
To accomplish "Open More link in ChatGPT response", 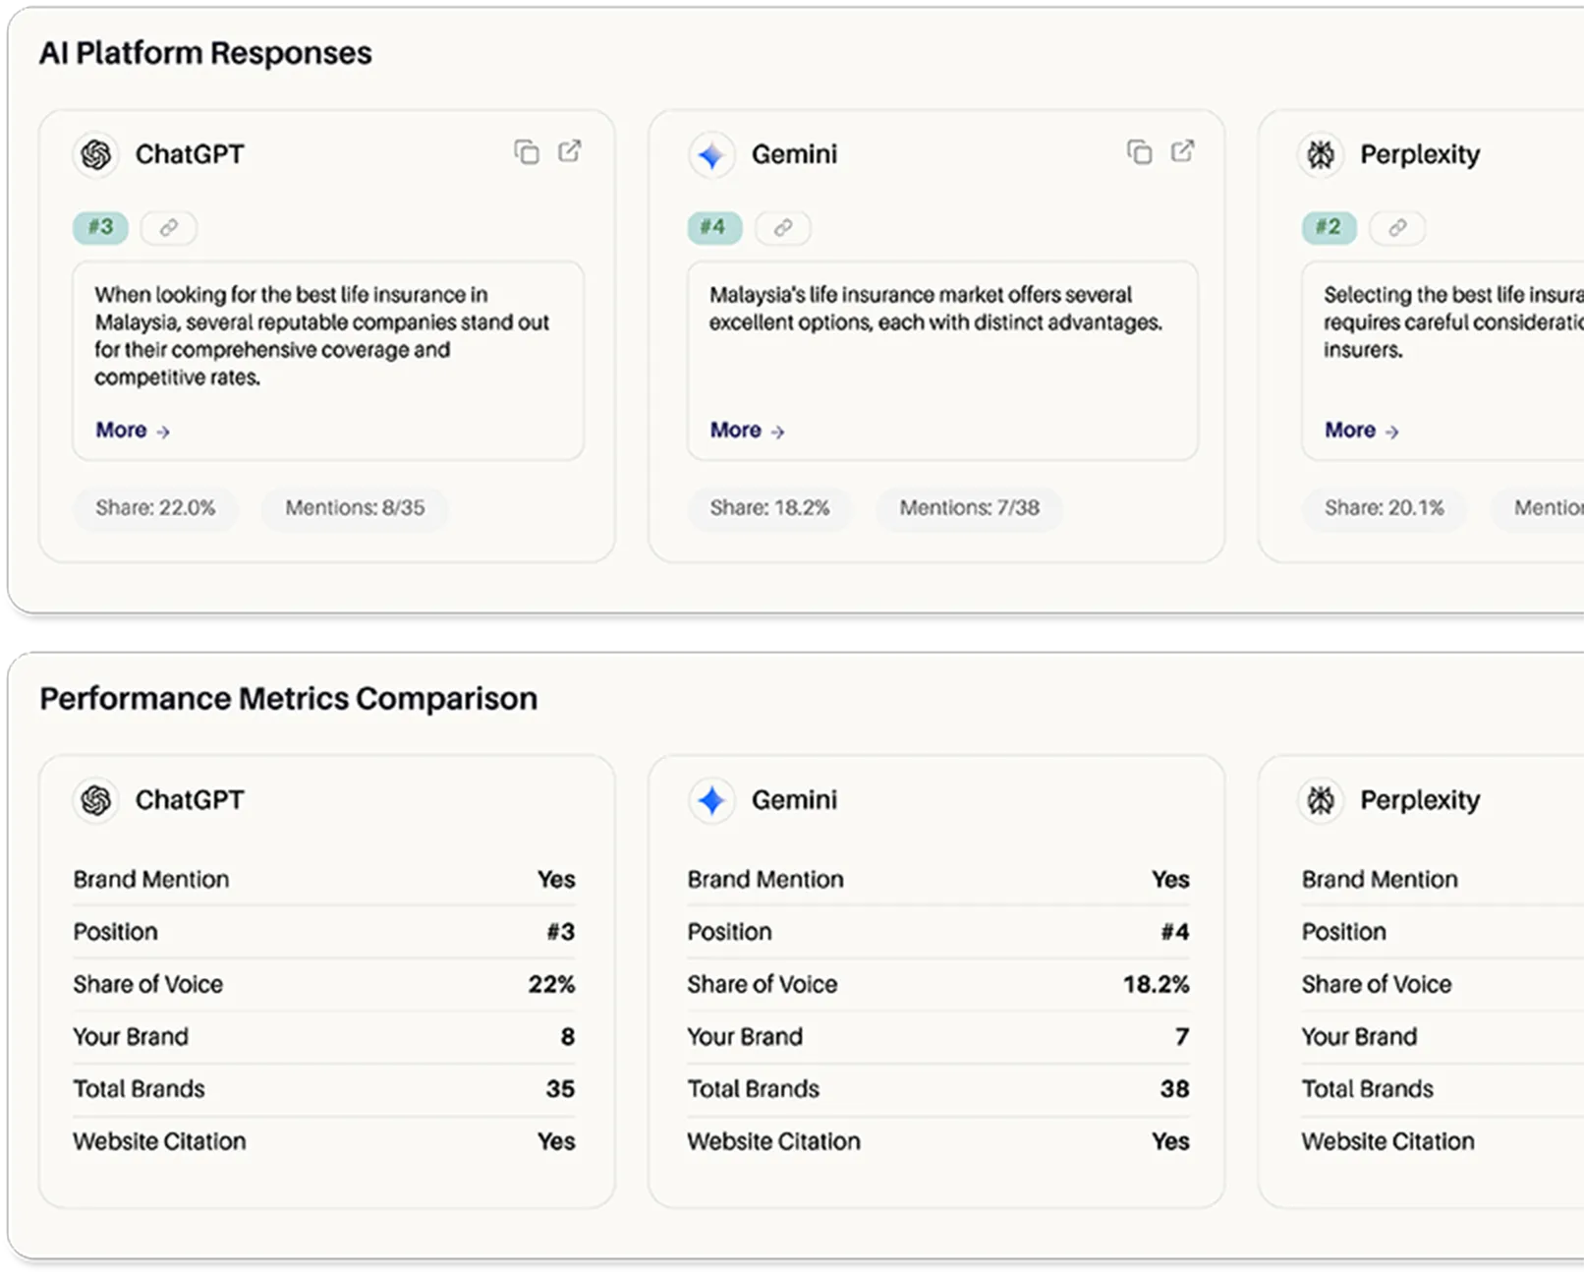I will [133, 430].
